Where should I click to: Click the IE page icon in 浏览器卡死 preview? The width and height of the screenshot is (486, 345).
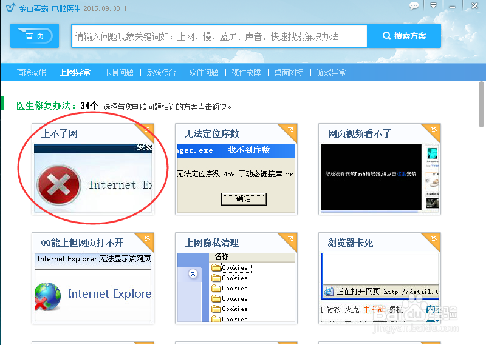point(329,291)
